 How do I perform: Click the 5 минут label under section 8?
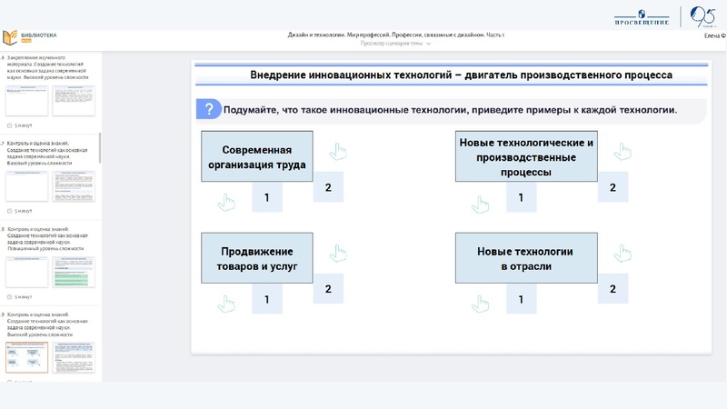coord(24,297)
